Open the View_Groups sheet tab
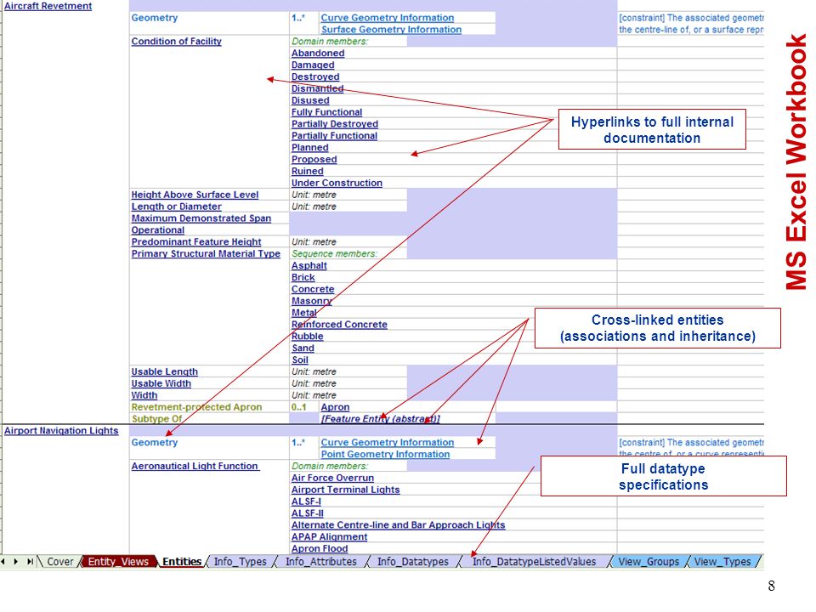The width and height of the screenshot is (816, 612). [649, 562]
